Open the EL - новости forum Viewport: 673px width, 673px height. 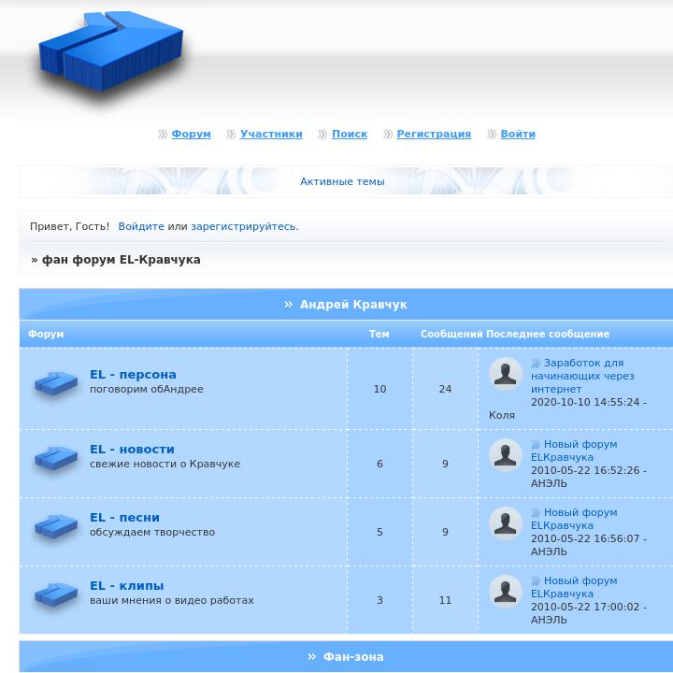[132, 449]
